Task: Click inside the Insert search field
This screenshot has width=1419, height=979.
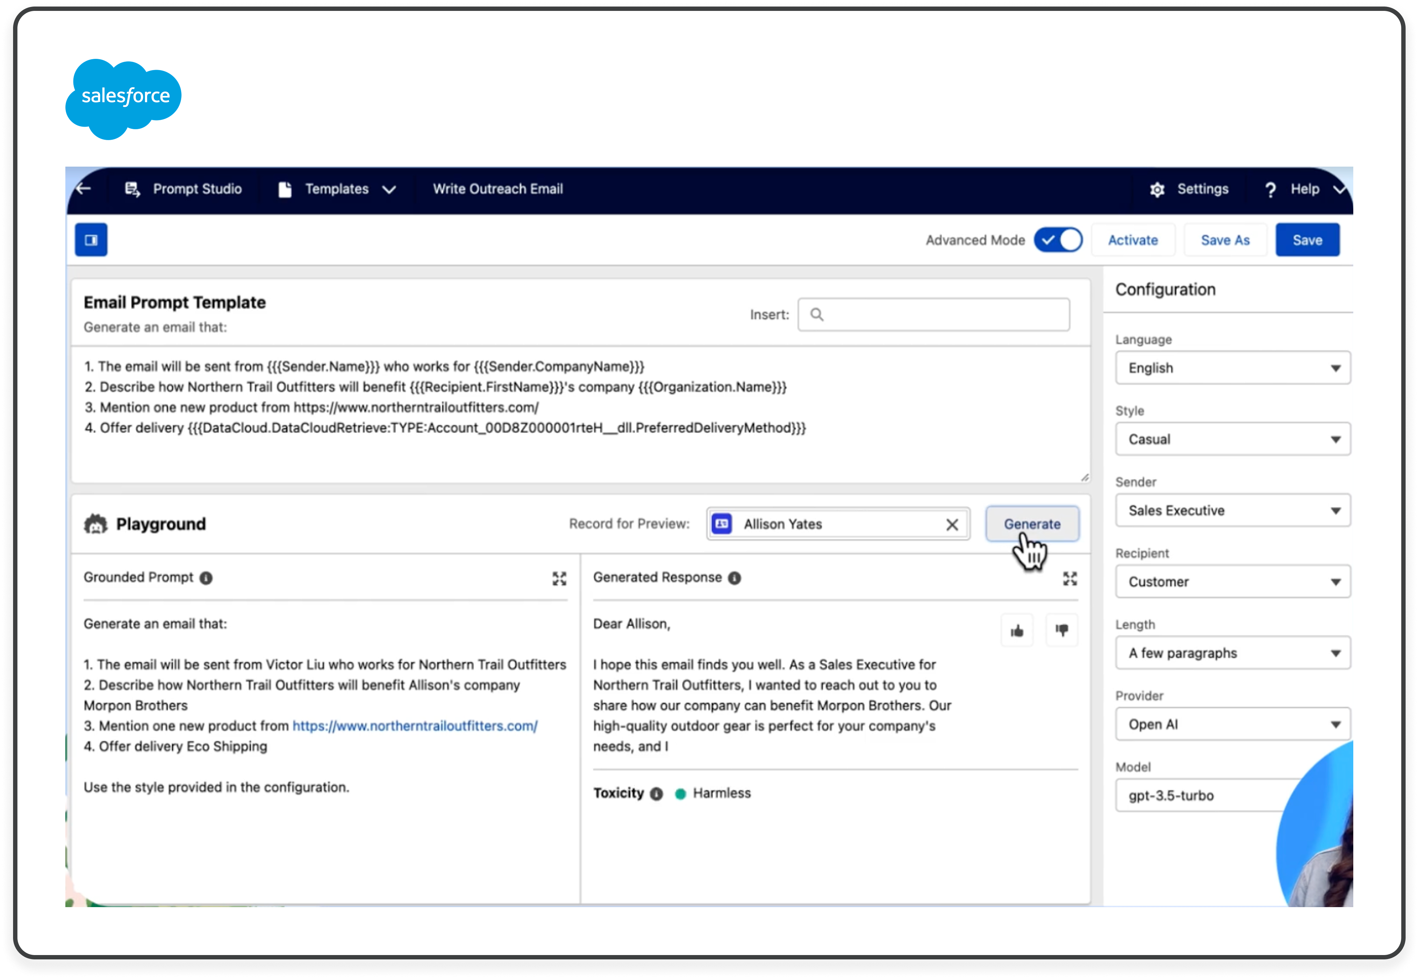Action: coord(932,314)
